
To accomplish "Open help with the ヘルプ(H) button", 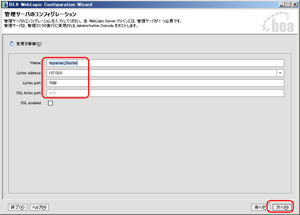I will tap(39, 207).
